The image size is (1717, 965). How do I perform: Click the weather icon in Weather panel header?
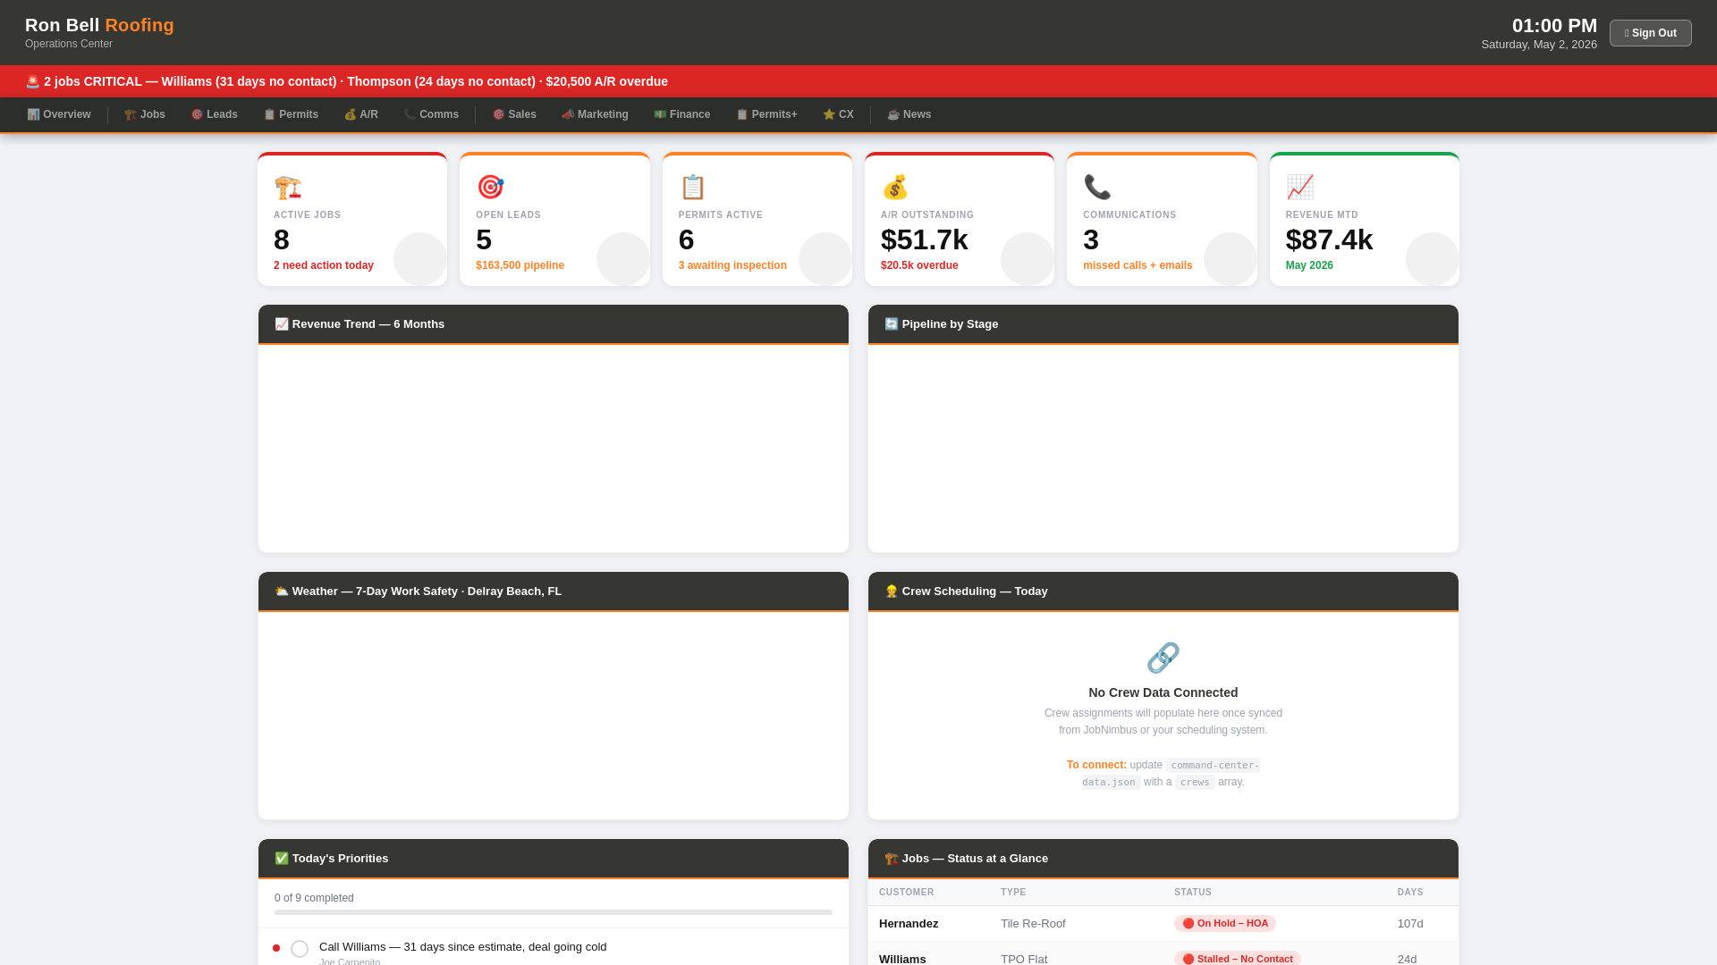pyautogui.click(x=282, y=592)
